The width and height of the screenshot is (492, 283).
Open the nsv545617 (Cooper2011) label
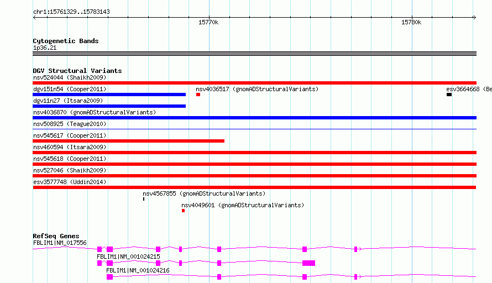pyautogui.click(x=70, y=135)
